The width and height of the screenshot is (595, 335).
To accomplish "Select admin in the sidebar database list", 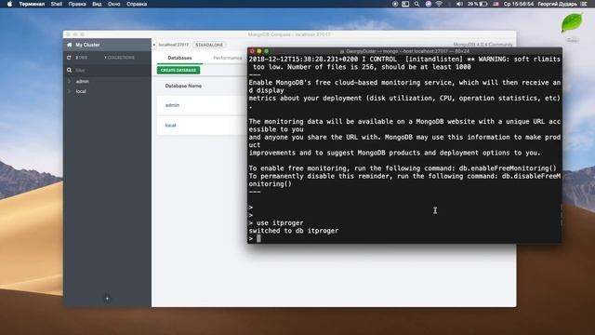I will (x=83, y=81).
